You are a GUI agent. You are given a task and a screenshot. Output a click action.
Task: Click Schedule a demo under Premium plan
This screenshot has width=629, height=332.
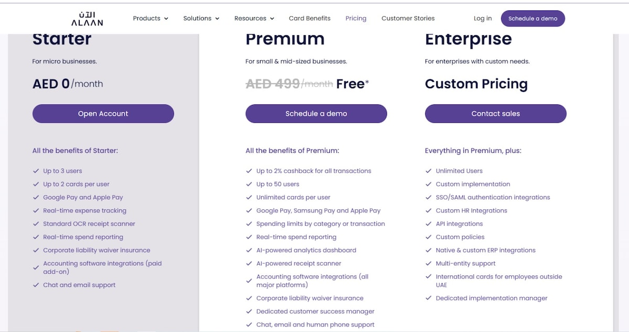coord(316,114)
